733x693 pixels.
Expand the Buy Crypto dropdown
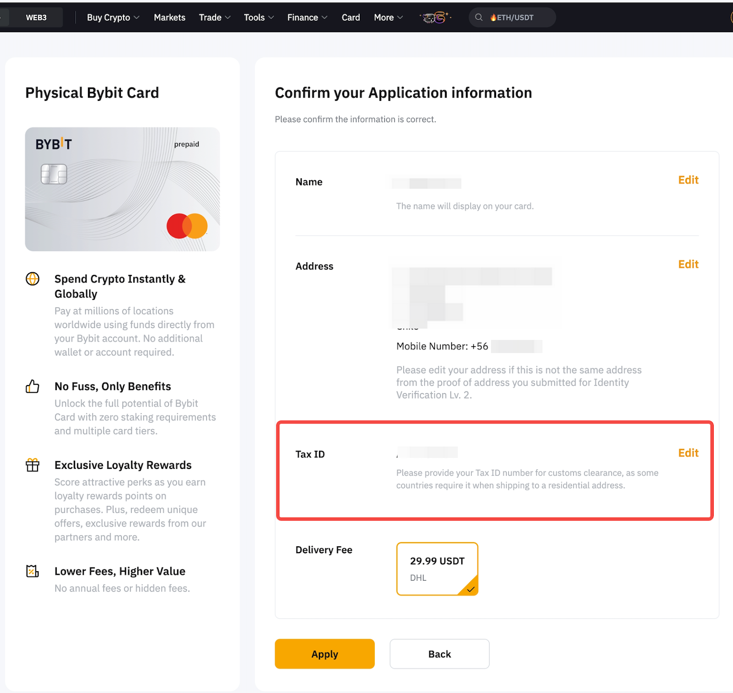(113, 17)
